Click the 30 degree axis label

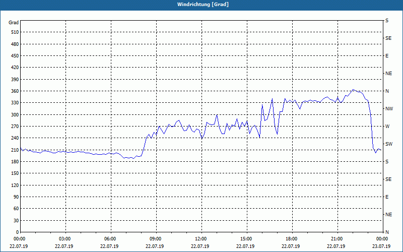coord(16,220)
